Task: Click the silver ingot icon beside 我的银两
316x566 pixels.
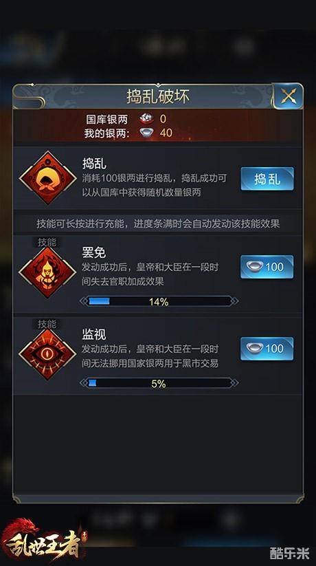Action: 146,132
